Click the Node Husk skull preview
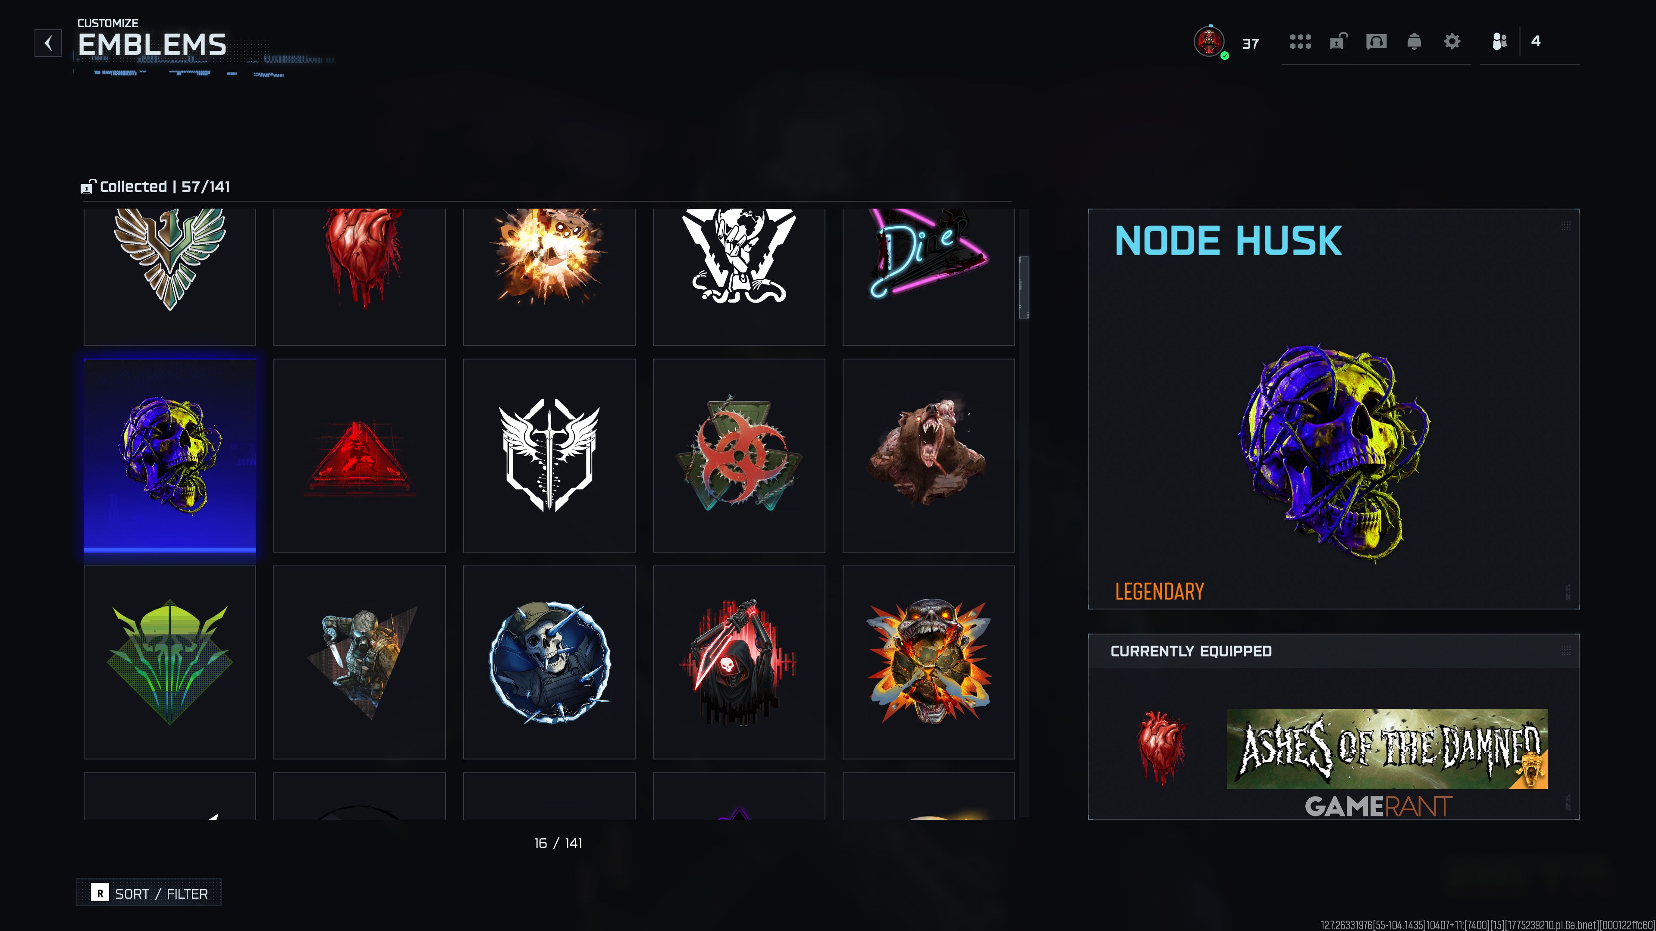 coord(1335,453)
